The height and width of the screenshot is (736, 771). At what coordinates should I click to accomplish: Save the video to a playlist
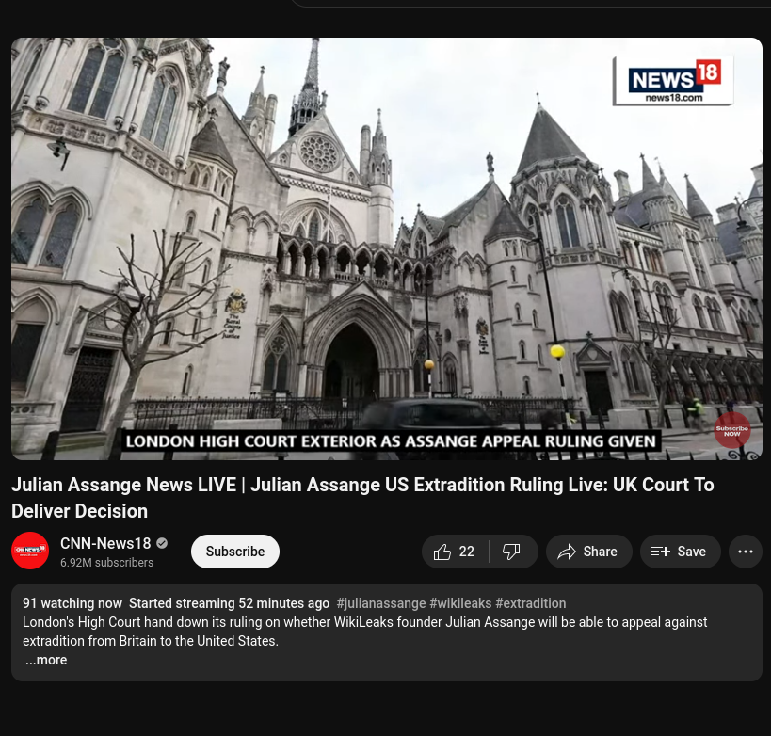(x=680, y=552)
